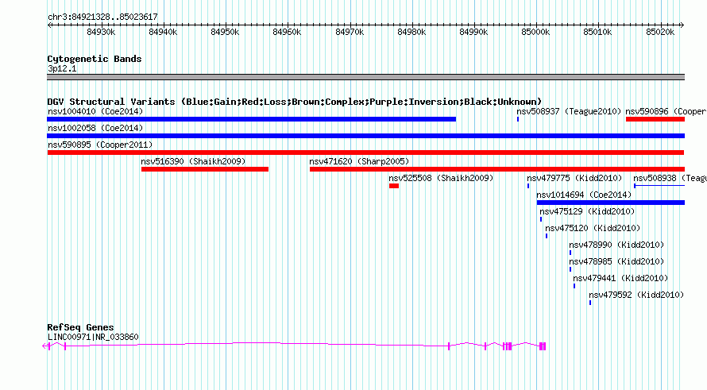Viewport: 707px width, 390px height.
Task: Open the nsv475129 (Kidd2010) label
Action: click(x=587, y=211)
